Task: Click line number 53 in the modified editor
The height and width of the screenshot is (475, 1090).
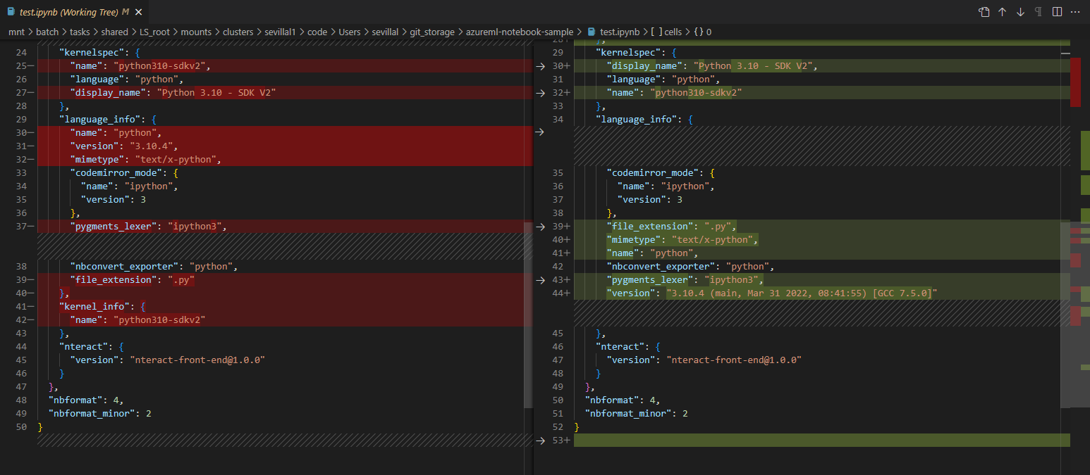Action: [x=559, y=441]
